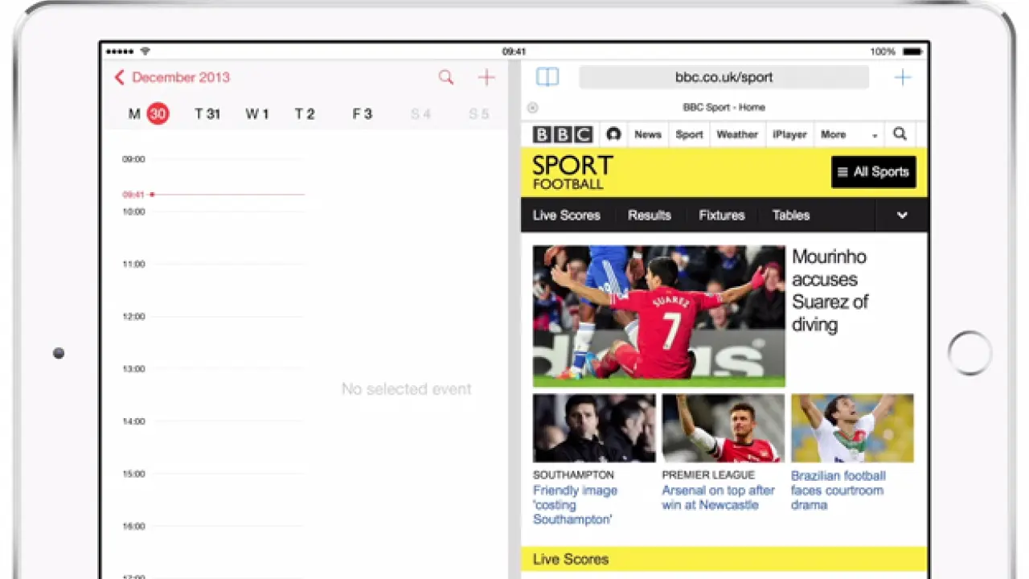Switch to the Live Scores tab
The image size is (1029, 579).
pos(566,216)
